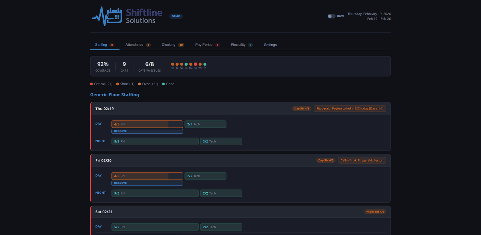Click the Thu 02/19 Day RN 4/5 badge
This screenshot has height=235, width=481.
302,109
